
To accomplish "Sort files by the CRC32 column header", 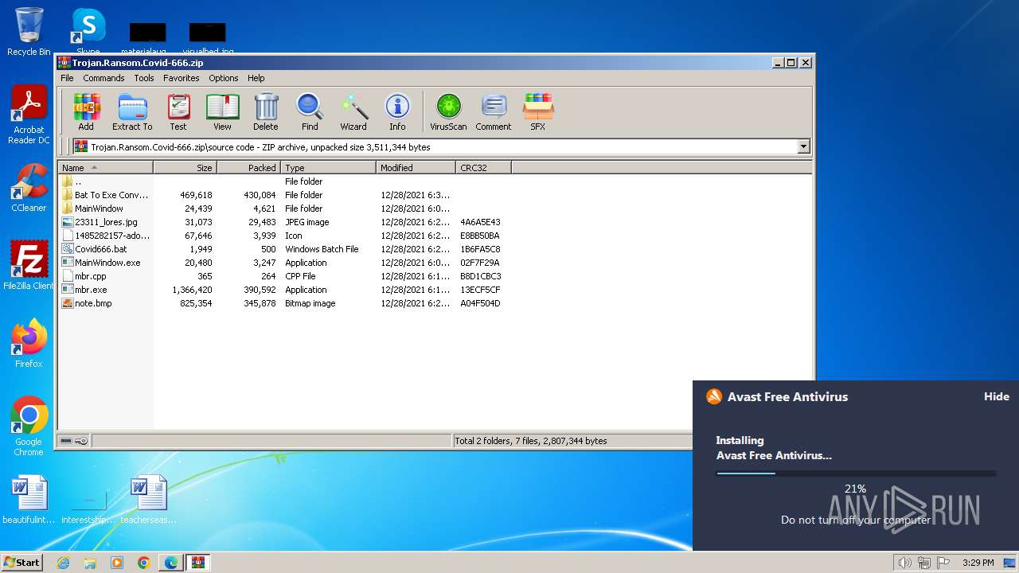I will 483,168.
